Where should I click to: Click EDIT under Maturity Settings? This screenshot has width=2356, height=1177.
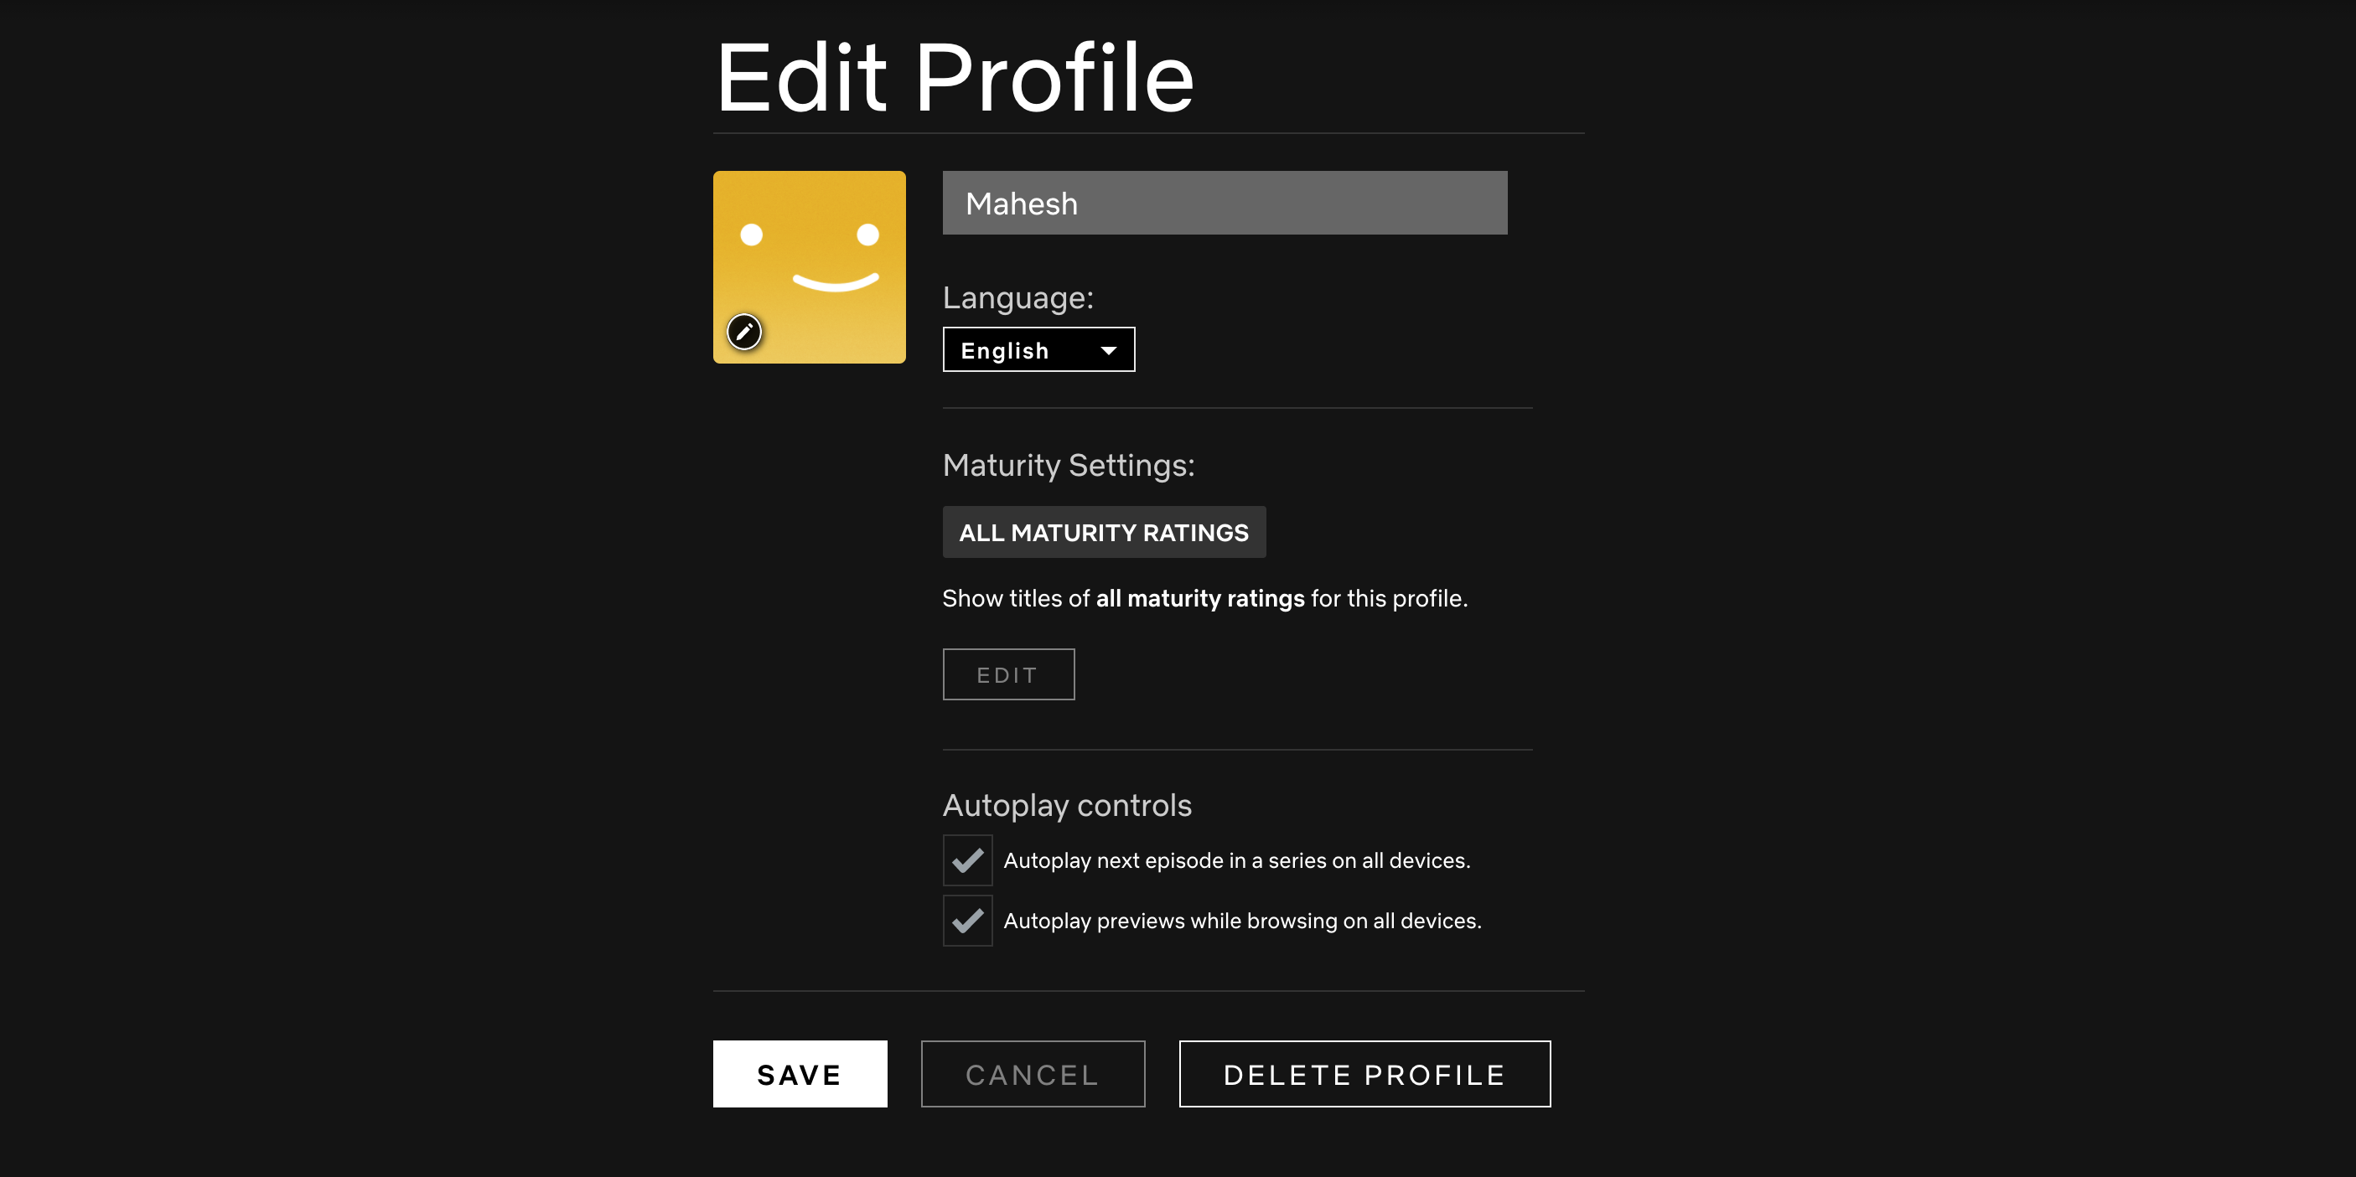(x=1007, y=674)
